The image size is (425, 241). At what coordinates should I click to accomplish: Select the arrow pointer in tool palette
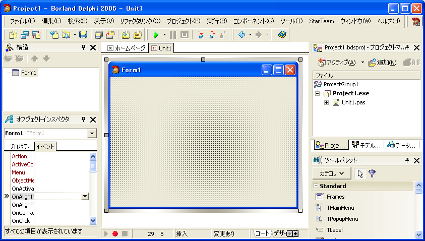(x=360, y=173)
